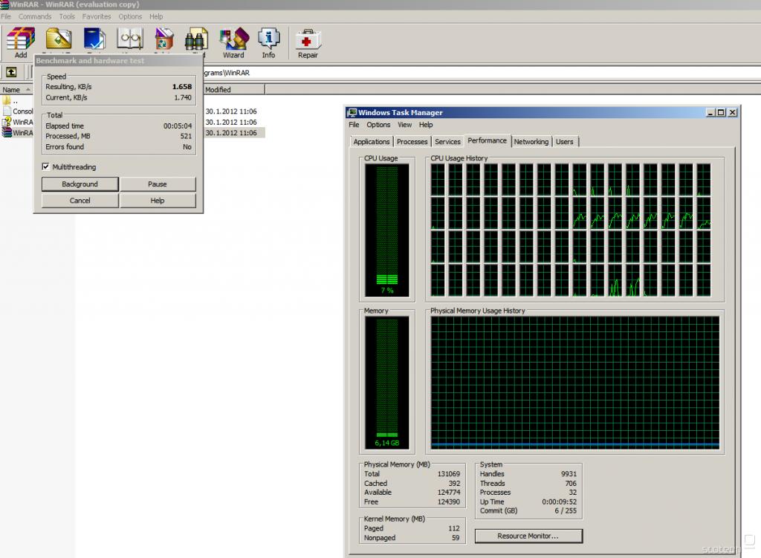Click the Delete (recycle bin) toolbar icon
761x558 pixels.
coord(164,39)
